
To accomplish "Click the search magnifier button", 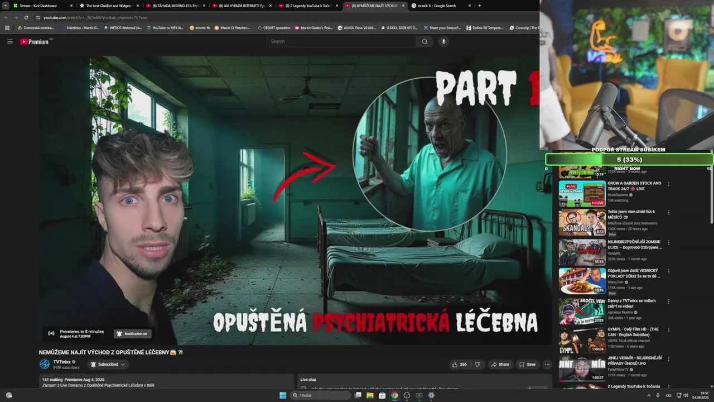I will pyautogui.click(x=424, y=41).
